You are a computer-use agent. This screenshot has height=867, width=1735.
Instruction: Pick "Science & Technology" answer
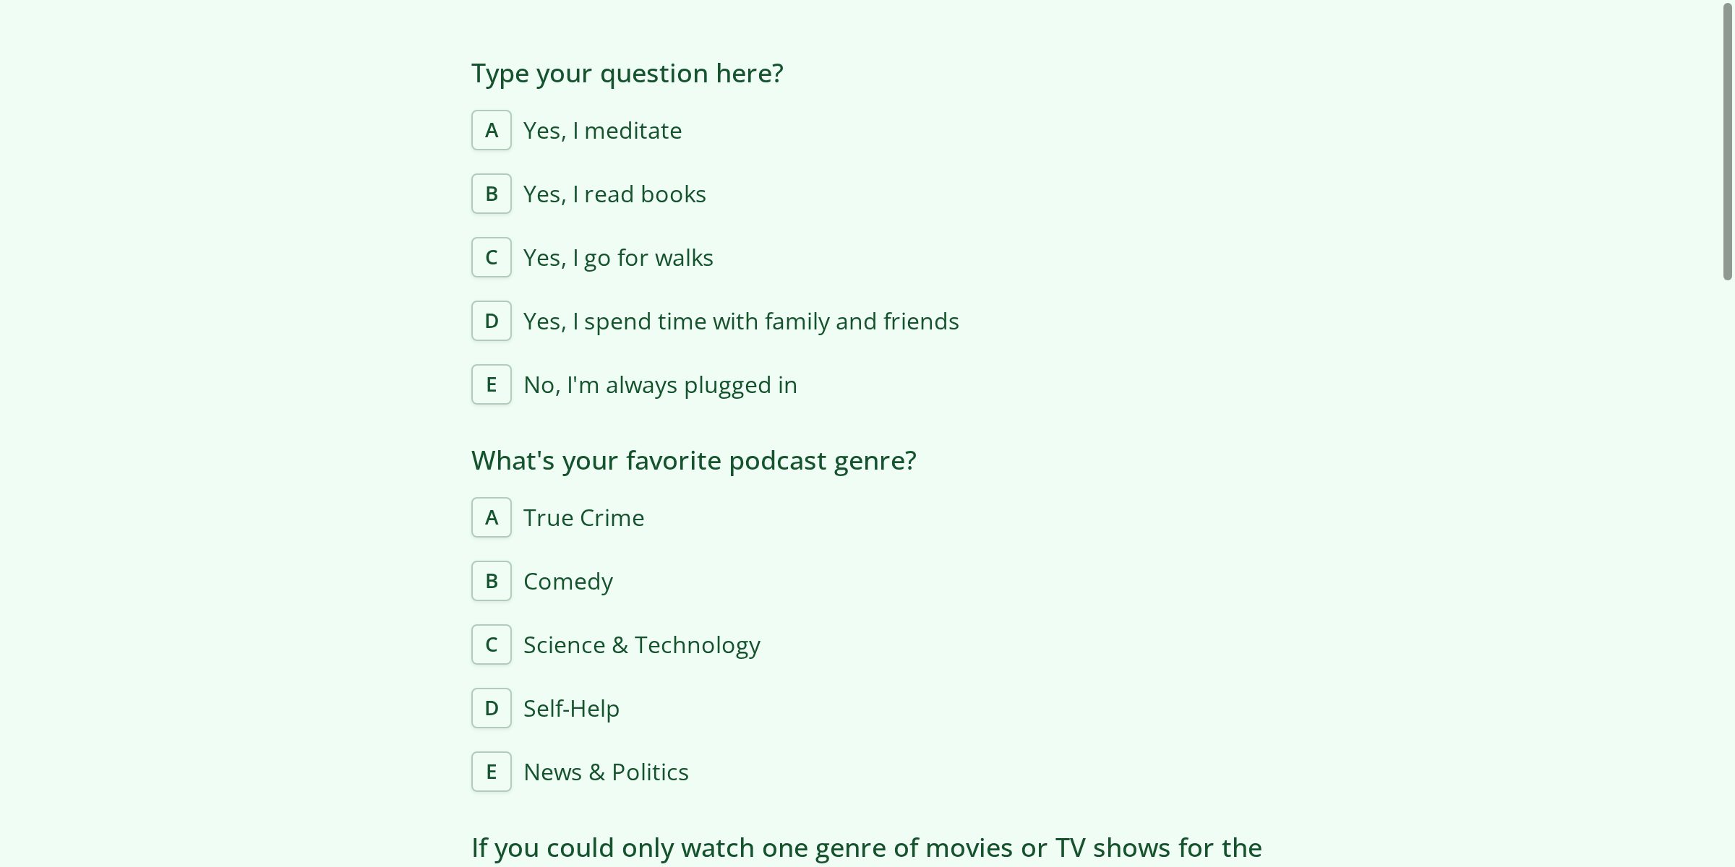pyautogui.click(x=641, y=644)
